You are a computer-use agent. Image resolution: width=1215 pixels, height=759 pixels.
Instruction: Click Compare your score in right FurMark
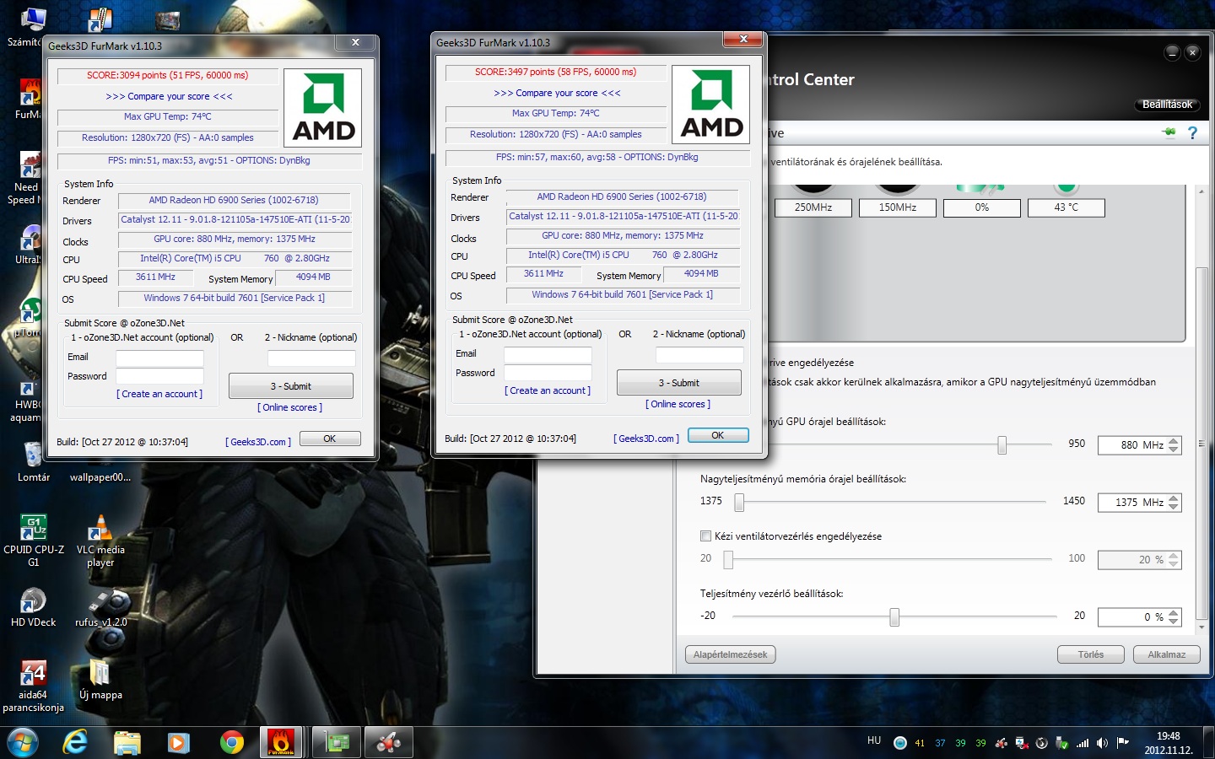(557, 93)
